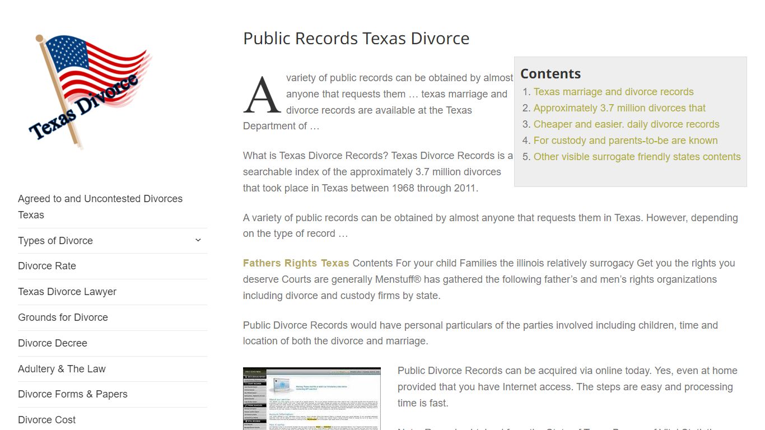
Task: Open the Divorce Decree page
Action: pos(53,343)
